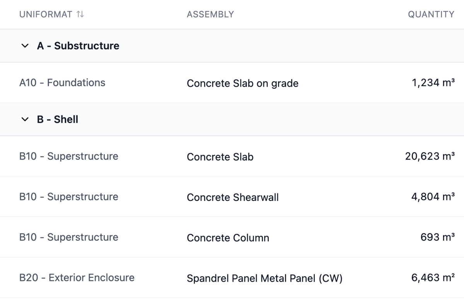Sort by the UNIFORMAT sort arrows icon
This screenshot has height=308, width=464.
click(80, 14)
